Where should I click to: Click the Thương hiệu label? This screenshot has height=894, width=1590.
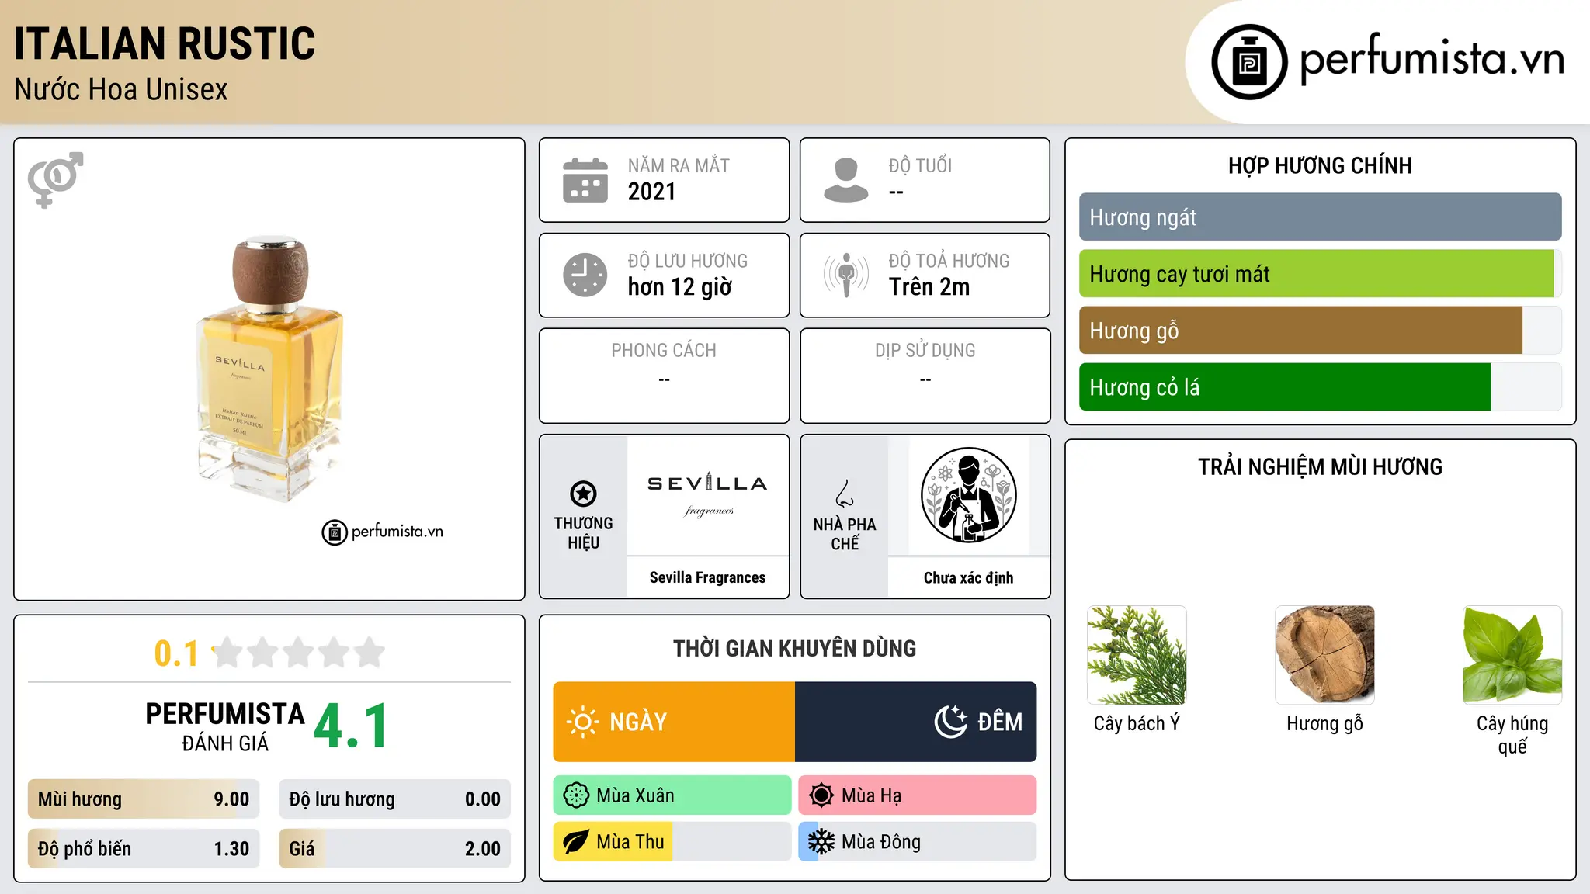coord(583,533)
